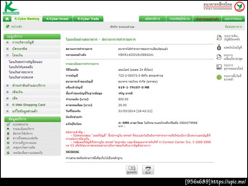Expand the เติมเงิน menu section

coord(7,92)
